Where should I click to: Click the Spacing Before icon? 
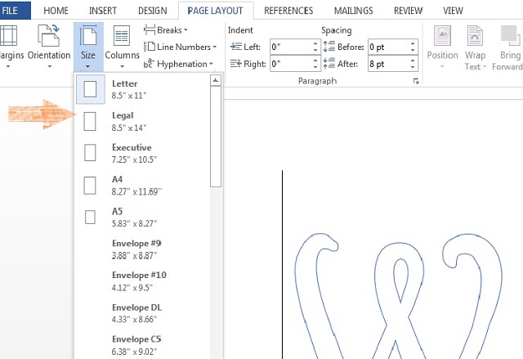(x=329, y=47)
